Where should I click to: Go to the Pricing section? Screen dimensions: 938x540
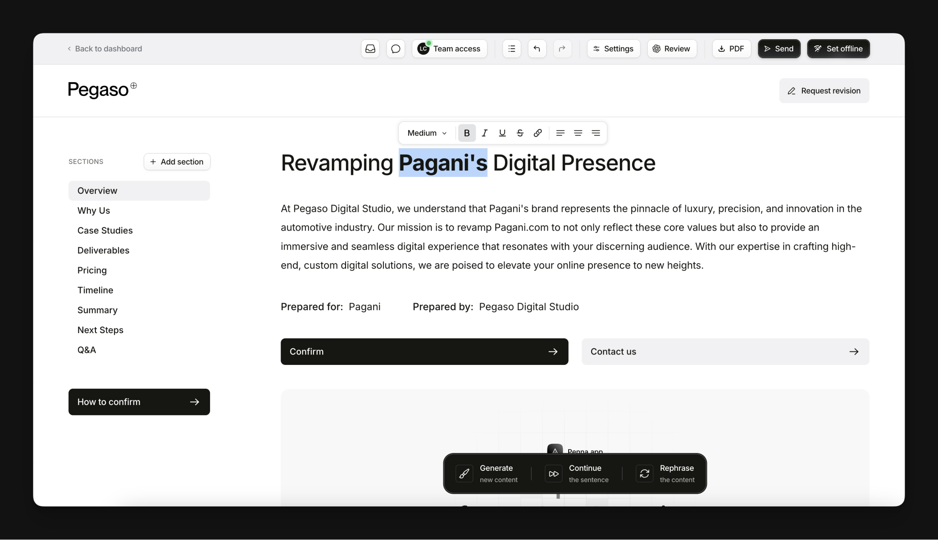pyautogui.click(x=92, y=270)
